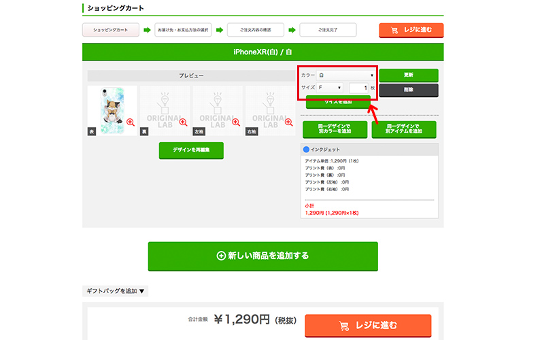The image size is (544, 340).
Task: Click 同一デザインで別アイテムを追加 button
Action: pos(404,129)
